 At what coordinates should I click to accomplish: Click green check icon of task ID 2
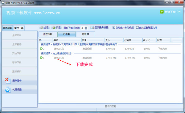tap(41, 49)
